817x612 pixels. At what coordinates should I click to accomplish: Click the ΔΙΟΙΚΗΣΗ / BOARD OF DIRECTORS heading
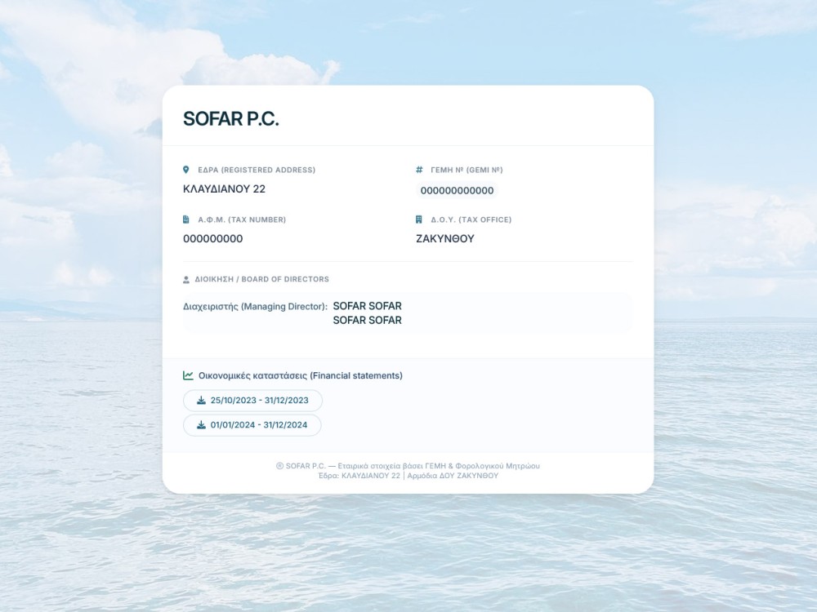coord(262,279)
